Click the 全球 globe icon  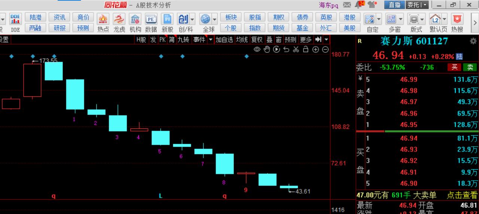click(205, 19)
